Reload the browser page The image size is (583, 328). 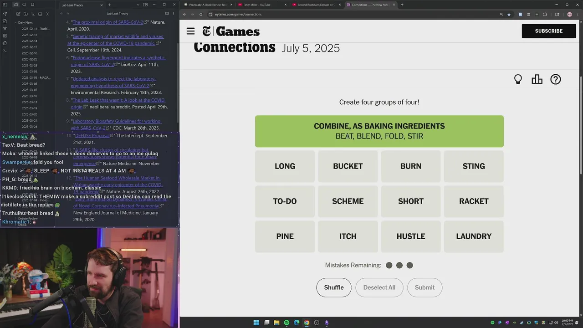(201, 14)
